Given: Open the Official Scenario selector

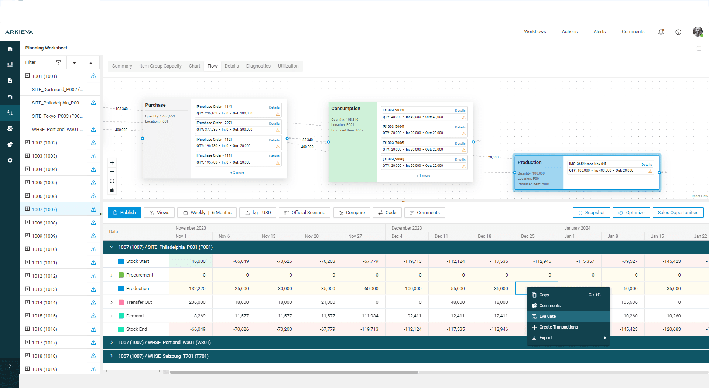Looking at the screenshot, I should tap(305, 213).
